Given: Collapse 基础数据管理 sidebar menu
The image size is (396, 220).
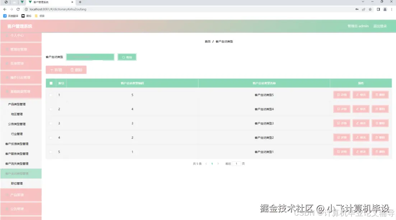Looking at the screenshot, I should (21, 92).
